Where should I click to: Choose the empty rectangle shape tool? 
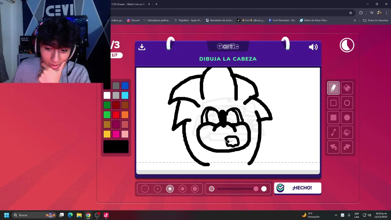click(333, 103)
